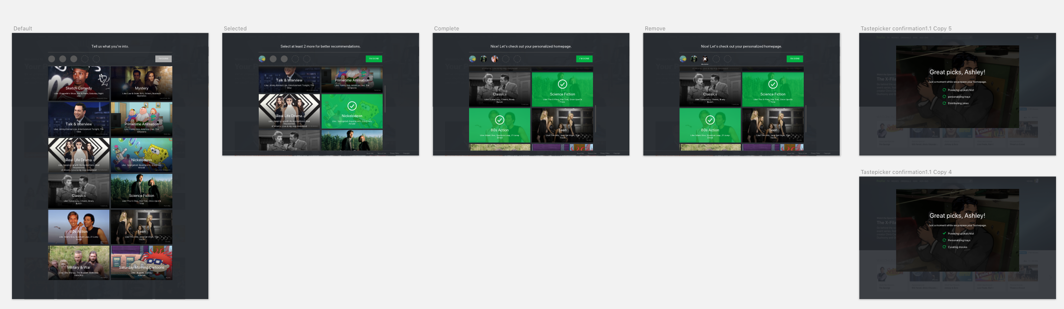
Task: Select the Default artboard title label
Action: [22, 28]
